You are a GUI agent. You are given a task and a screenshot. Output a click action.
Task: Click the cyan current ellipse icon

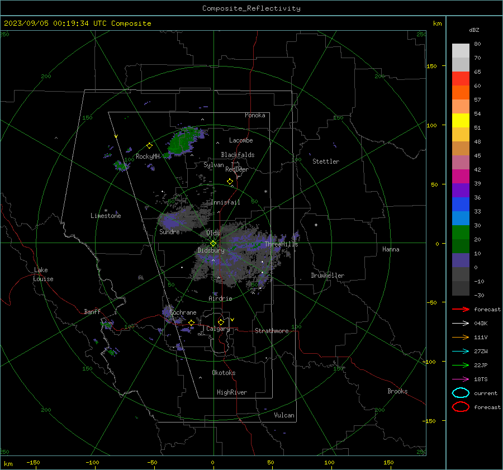(461, 393)
